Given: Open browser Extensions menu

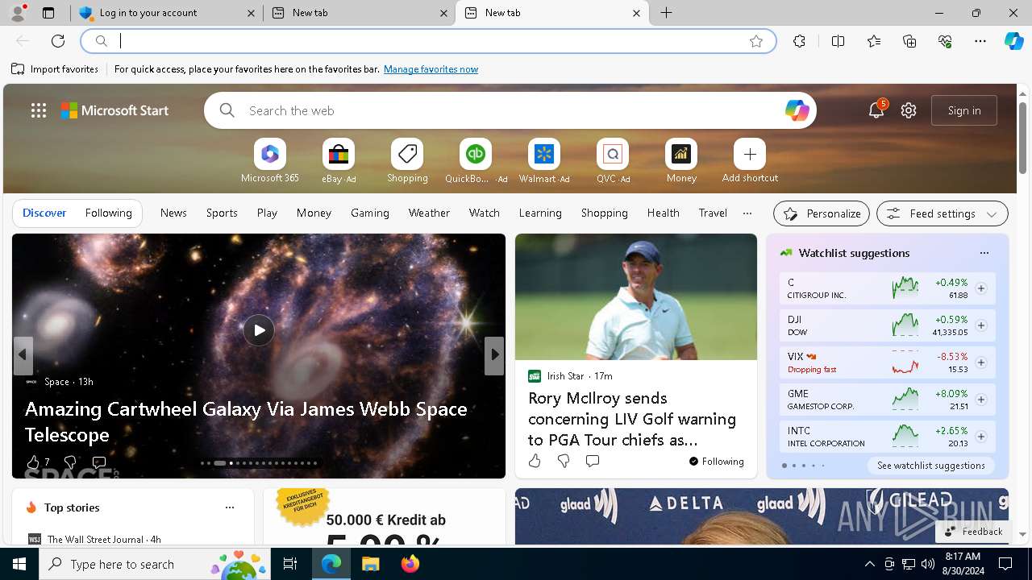Looking at the screenshot, I should point(799,41).
